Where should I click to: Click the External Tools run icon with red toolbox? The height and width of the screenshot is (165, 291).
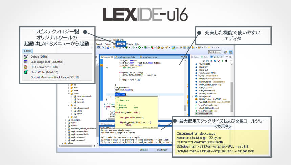pyautogui.click(x=152, y=48)
